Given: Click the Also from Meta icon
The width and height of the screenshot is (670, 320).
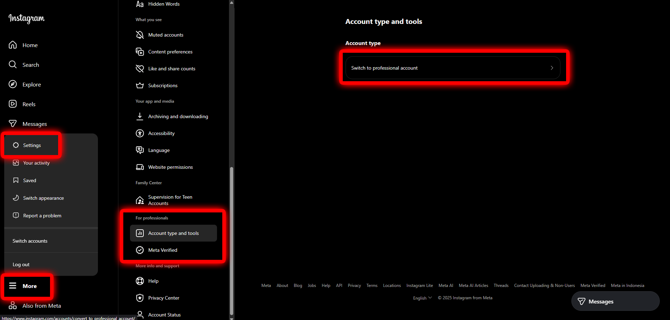Looking at the screenshot, I should pyautogui.click(x=13, y=306).
